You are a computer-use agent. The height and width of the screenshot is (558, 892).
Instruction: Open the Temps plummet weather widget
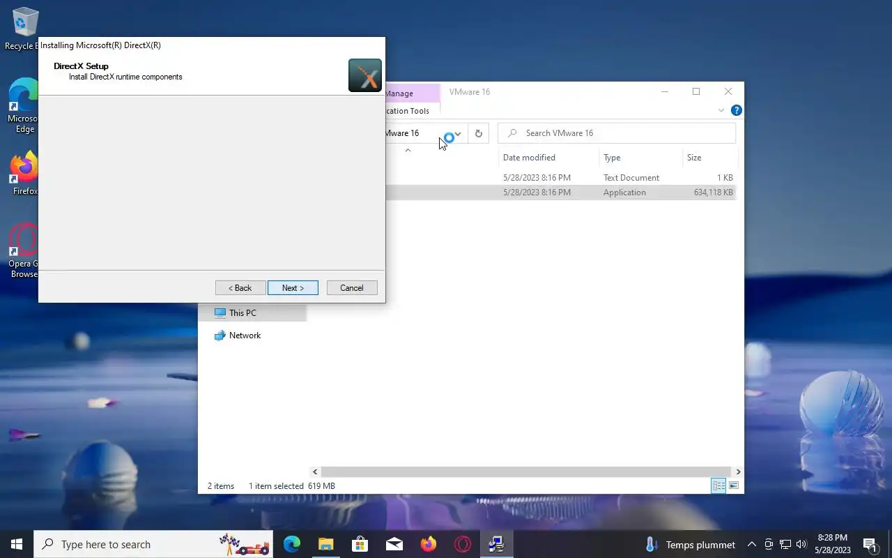[x=690, y=544]
